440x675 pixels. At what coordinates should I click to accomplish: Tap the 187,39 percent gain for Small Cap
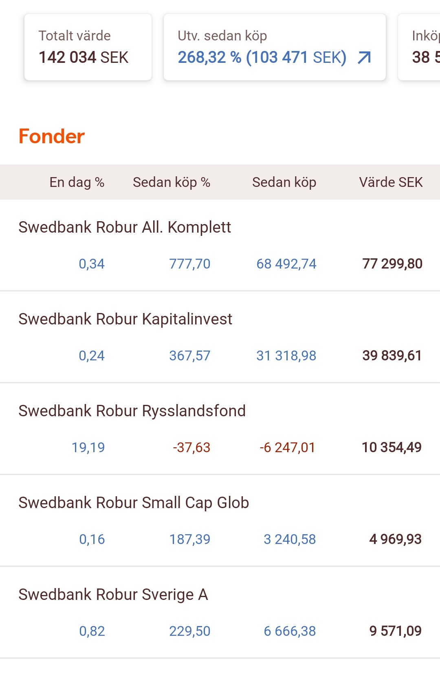click(x=189, y=540)
